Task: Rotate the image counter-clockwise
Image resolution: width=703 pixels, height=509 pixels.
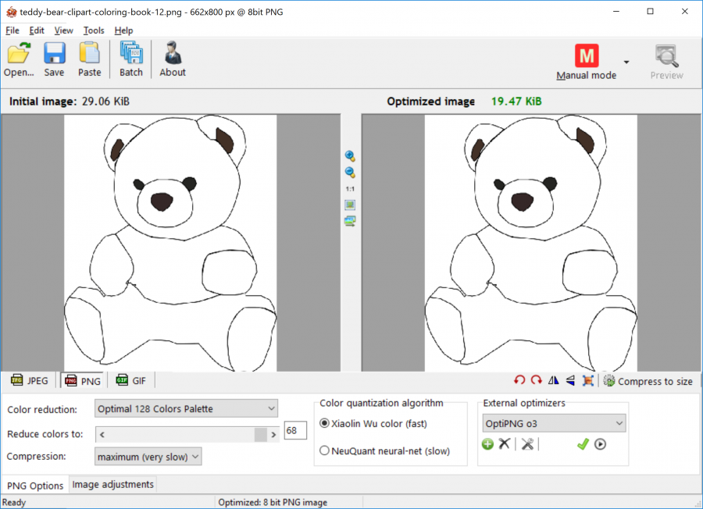Action: pos(519,380)
